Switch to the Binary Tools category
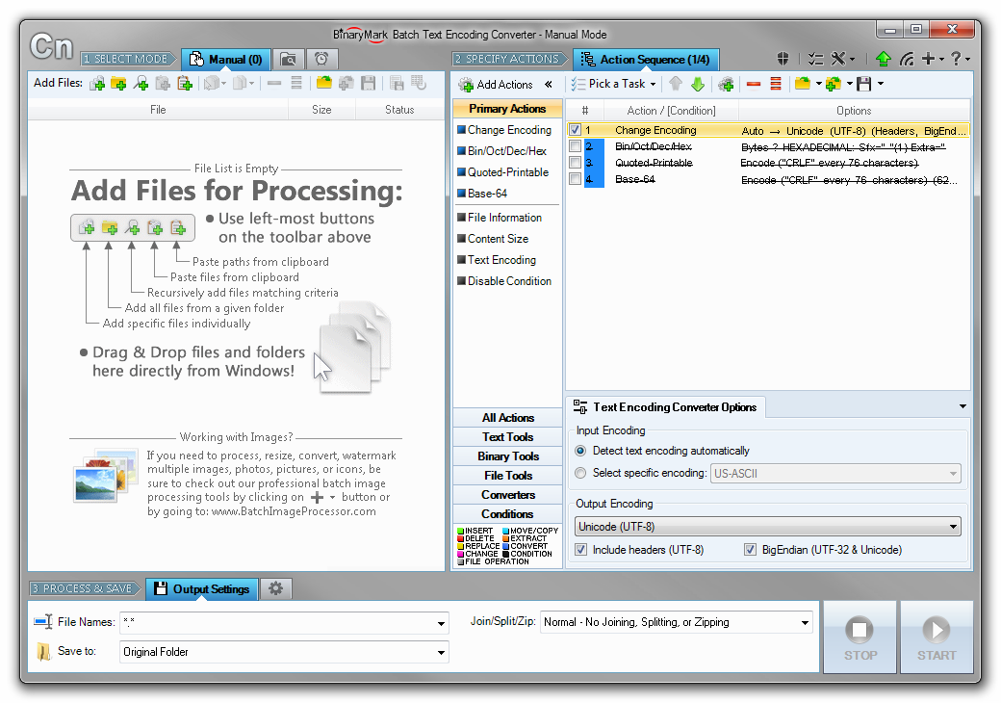The width and height of the screenshot is (1001, 703). coord(506,456)
